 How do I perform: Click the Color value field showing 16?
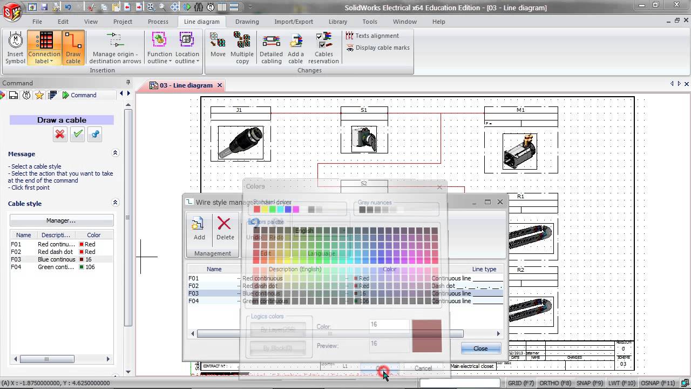tap(389, 325)
